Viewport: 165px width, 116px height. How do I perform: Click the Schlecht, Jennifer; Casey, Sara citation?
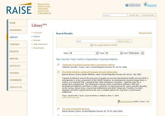pyautogui.click(x=95, y=67)
